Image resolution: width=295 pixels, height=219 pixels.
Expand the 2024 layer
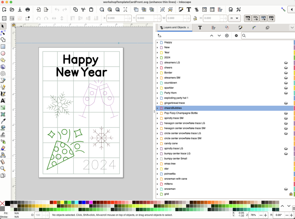click(158, 57)
